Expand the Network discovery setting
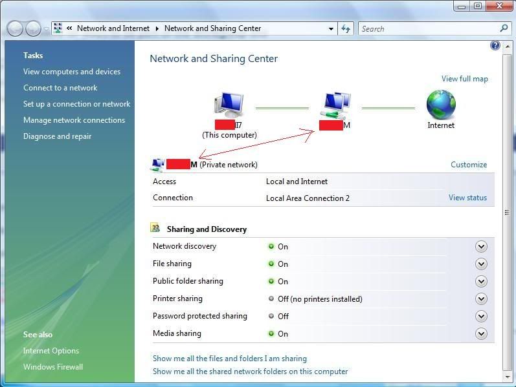 point(480,246)
